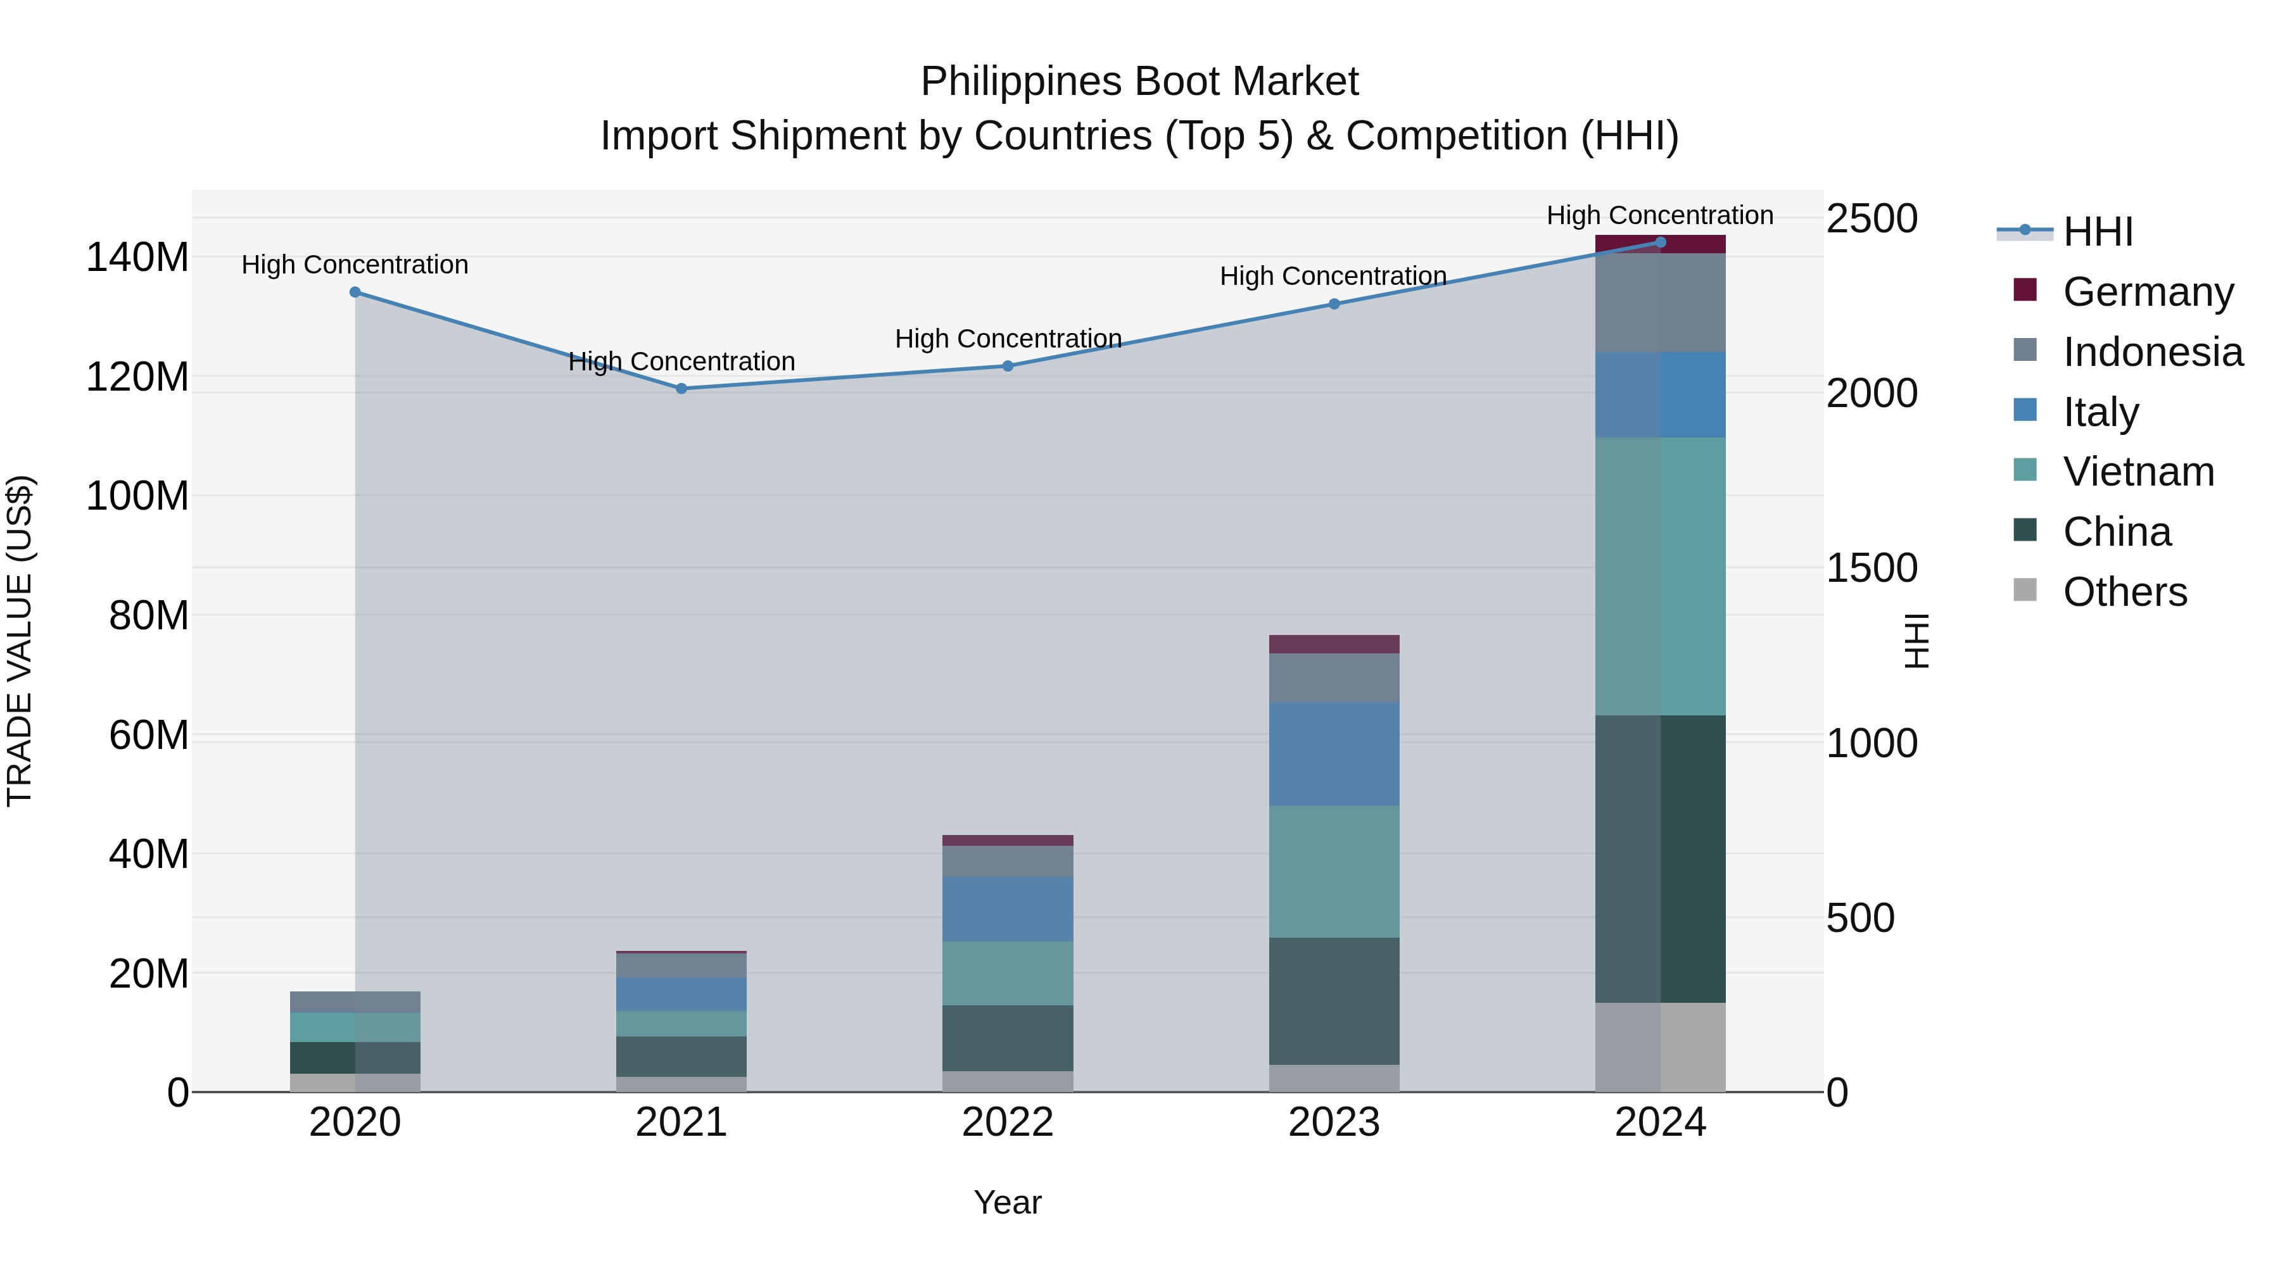Click the 500 HHI axis tick
Image resolution: width=2280 pixels, height=1282 pixels.
click(x=1861, y=917)
